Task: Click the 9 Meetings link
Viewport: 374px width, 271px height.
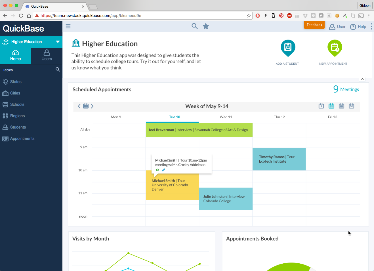Action: (x=346, y=89)
